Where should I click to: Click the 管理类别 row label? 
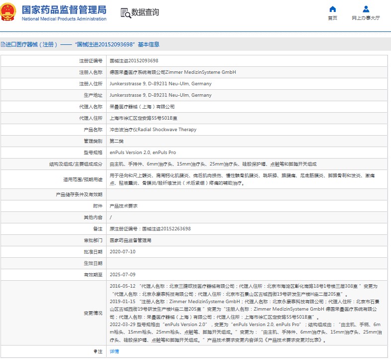pos(93,141)
